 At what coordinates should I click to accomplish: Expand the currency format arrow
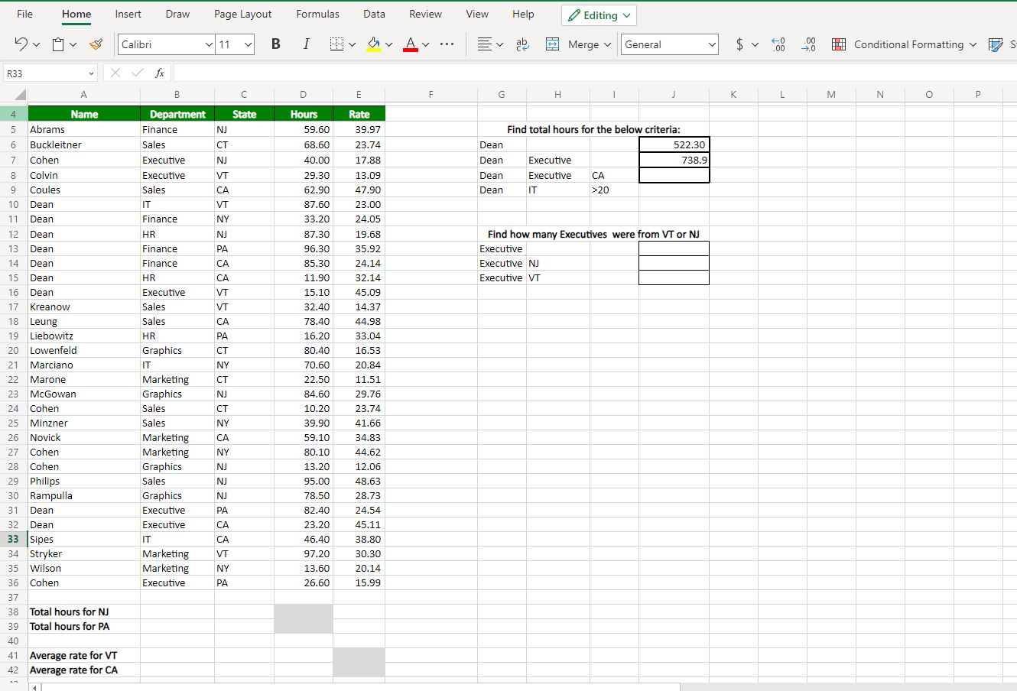[755, 45]
